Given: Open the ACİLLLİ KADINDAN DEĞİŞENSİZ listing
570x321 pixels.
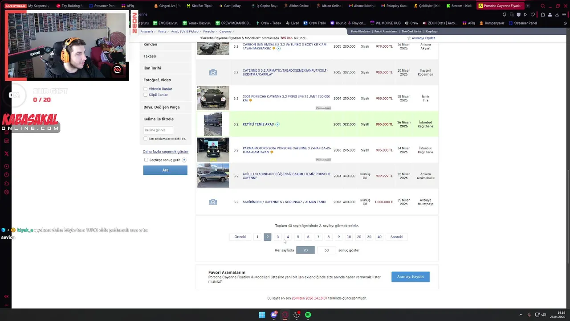Looking at the screenshot, I should 286,176.
